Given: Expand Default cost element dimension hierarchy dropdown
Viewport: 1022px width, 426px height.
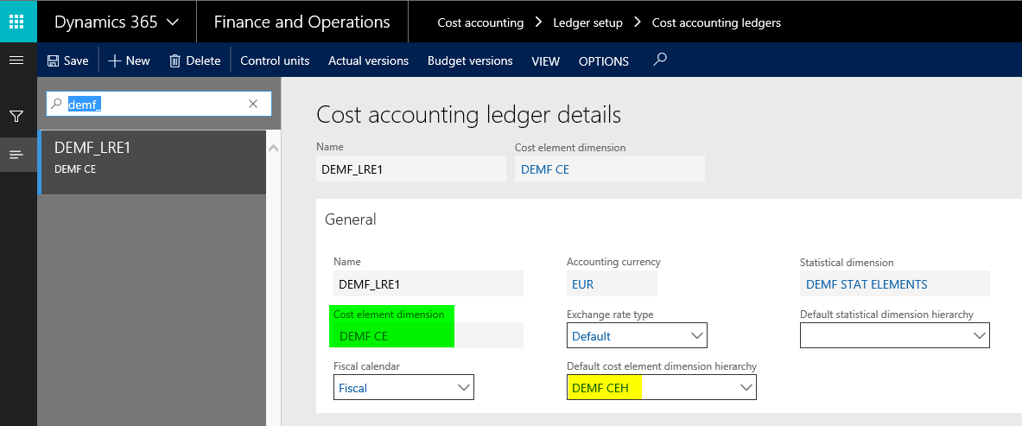Looking at the screenshot, I should (x=746, y=388).
